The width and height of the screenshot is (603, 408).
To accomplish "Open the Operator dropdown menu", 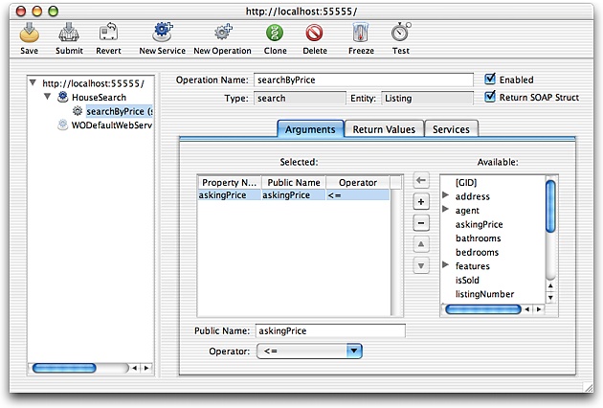I will point(309,351).
